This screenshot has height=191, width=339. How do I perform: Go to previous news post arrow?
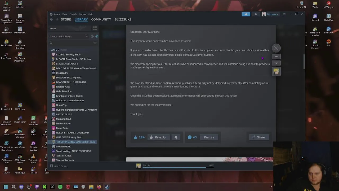276,57
